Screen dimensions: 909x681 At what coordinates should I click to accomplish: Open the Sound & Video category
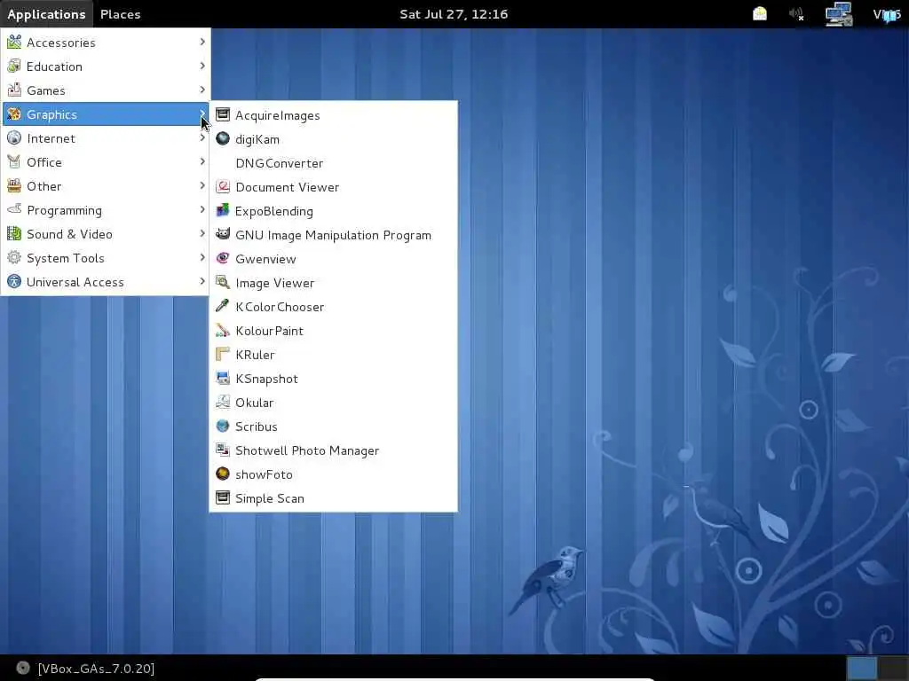click(106, 234)
